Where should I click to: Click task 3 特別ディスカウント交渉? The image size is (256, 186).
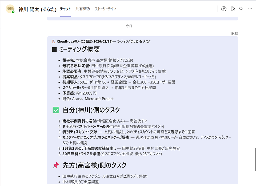[x=129, y=132]
